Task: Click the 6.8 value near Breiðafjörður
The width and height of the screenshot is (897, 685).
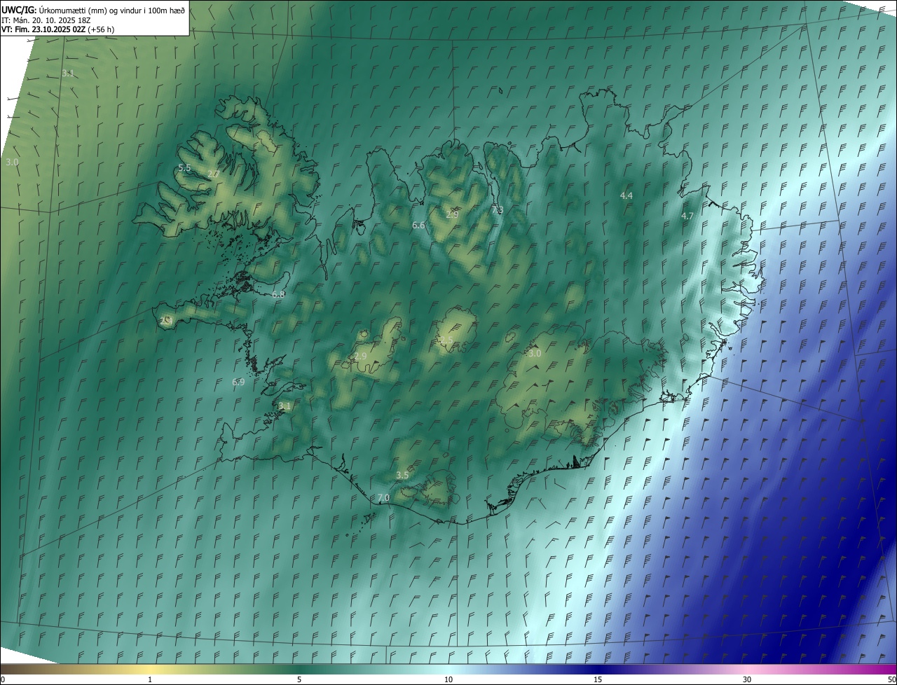Action: [x=278, y=294]
